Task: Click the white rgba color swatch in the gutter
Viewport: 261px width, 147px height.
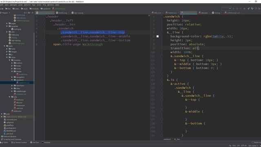Action: coord(157,36)
